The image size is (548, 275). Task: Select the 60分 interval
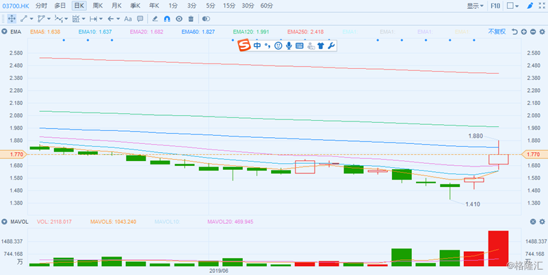pyautogui.click(x=267, y=5)
